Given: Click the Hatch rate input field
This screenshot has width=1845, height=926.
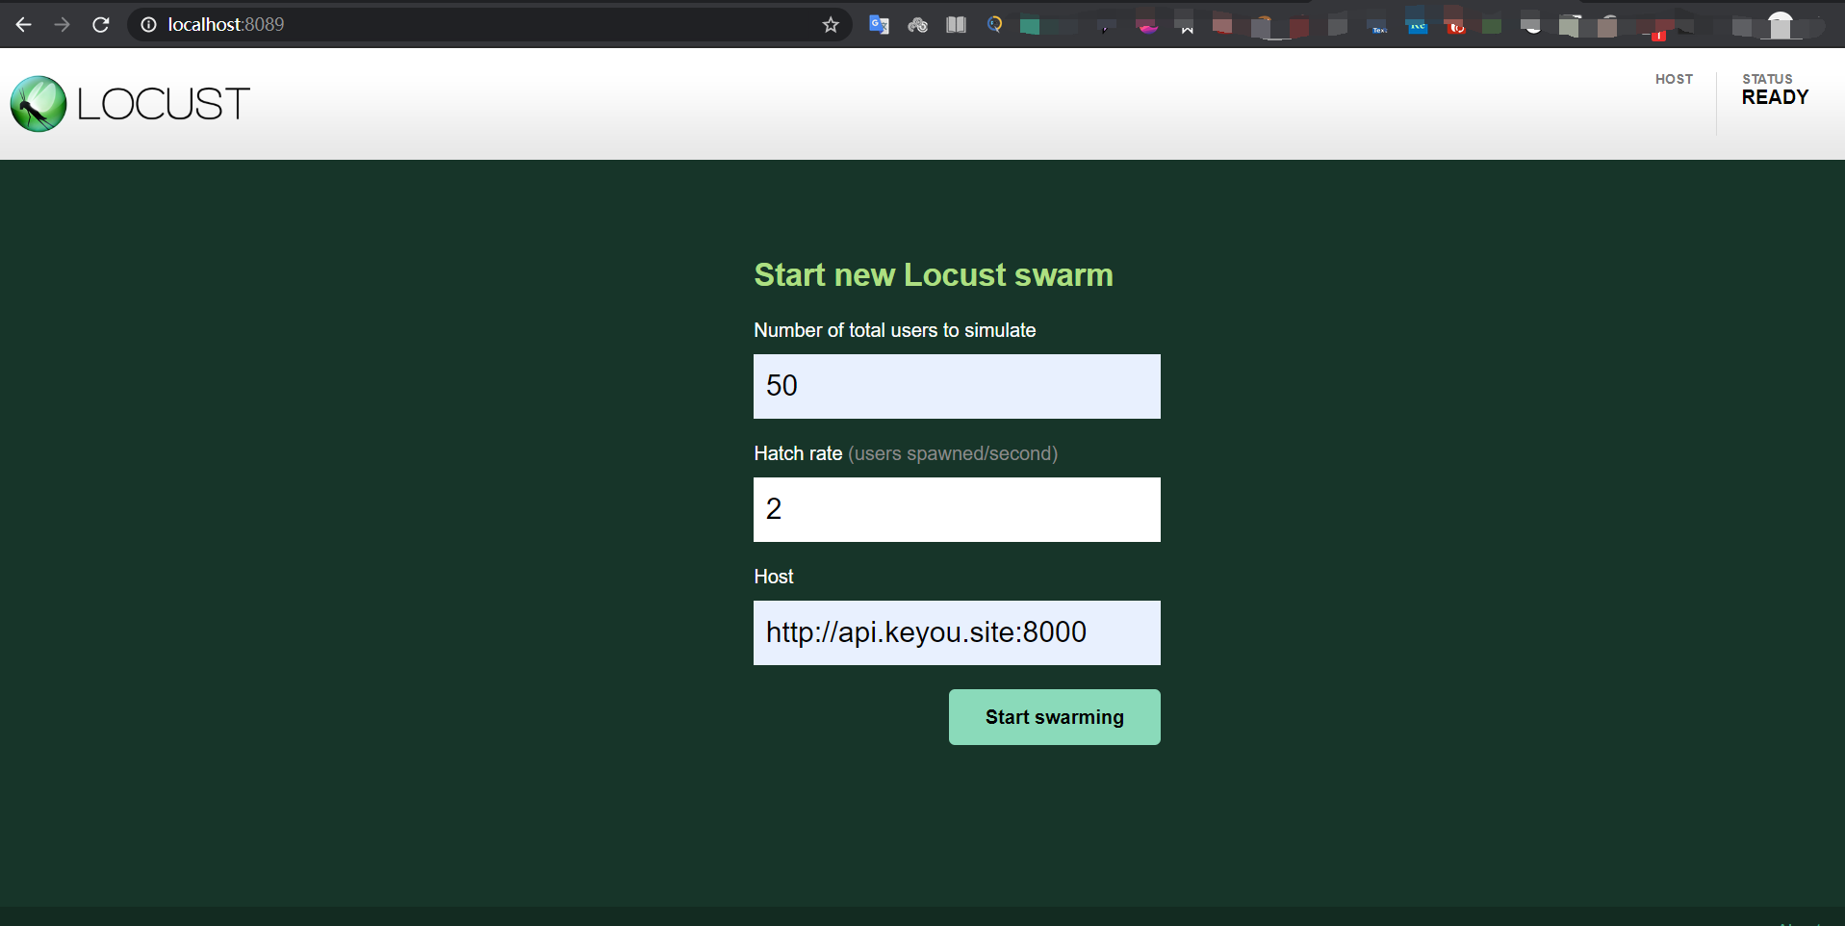Looking at the screenshot, I should coord(957,509).
